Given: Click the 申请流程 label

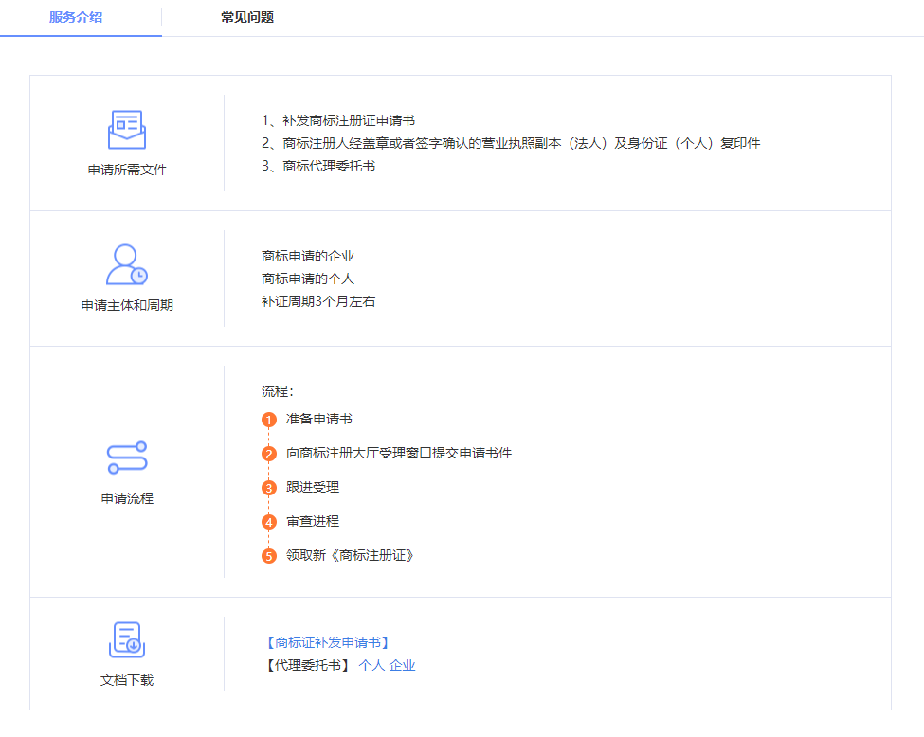Looking at the screenshot, I should [127, 498].
